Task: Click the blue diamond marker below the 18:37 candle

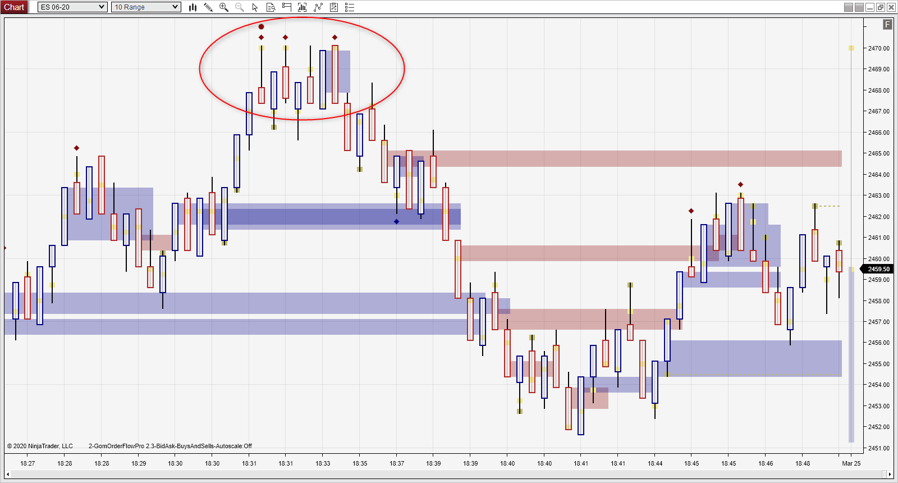Action: click(x=396, y=221)
